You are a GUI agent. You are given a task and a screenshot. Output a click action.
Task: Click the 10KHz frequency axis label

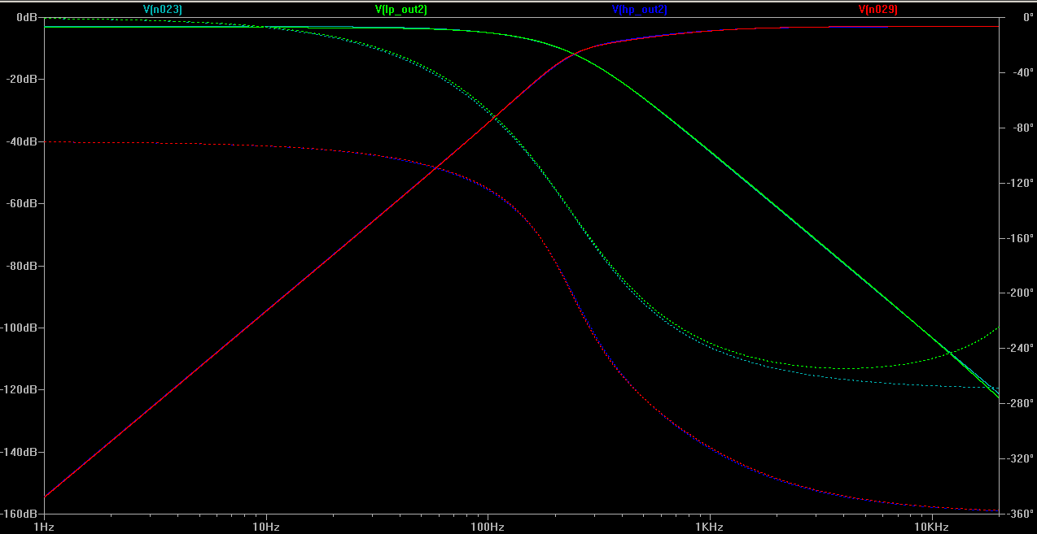pos(931,527)
